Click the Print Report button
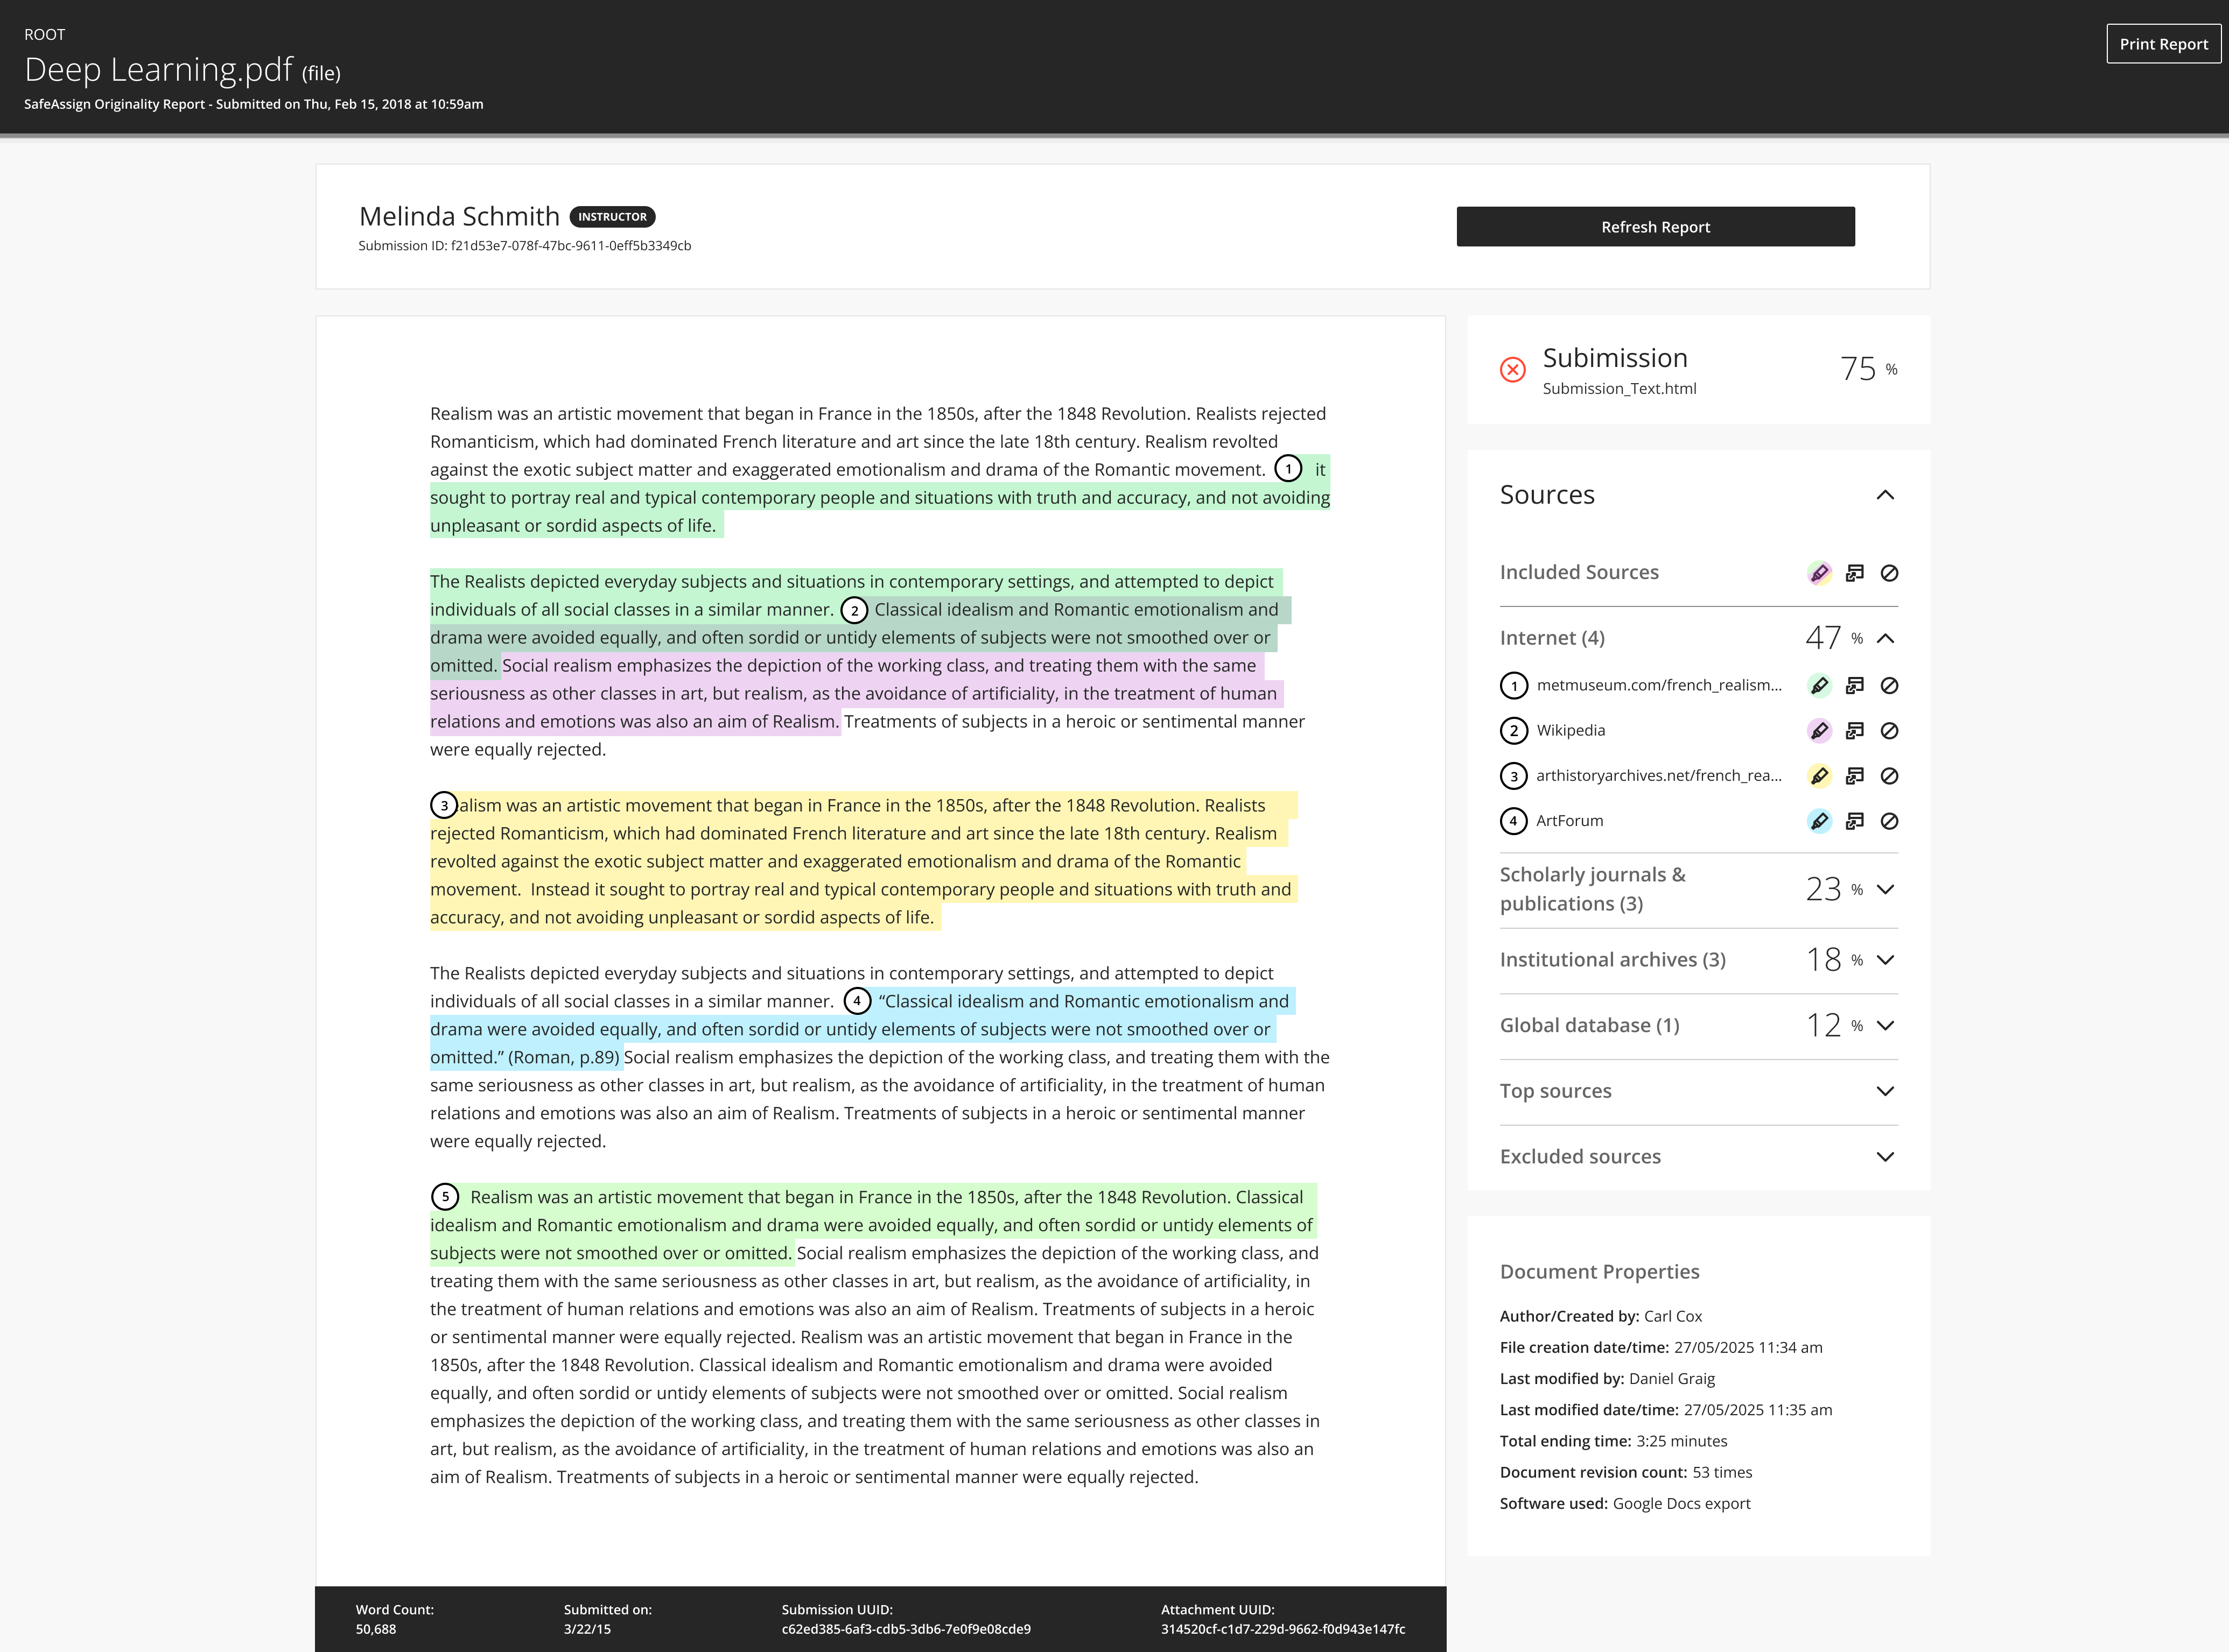 tap(2164, 43)
